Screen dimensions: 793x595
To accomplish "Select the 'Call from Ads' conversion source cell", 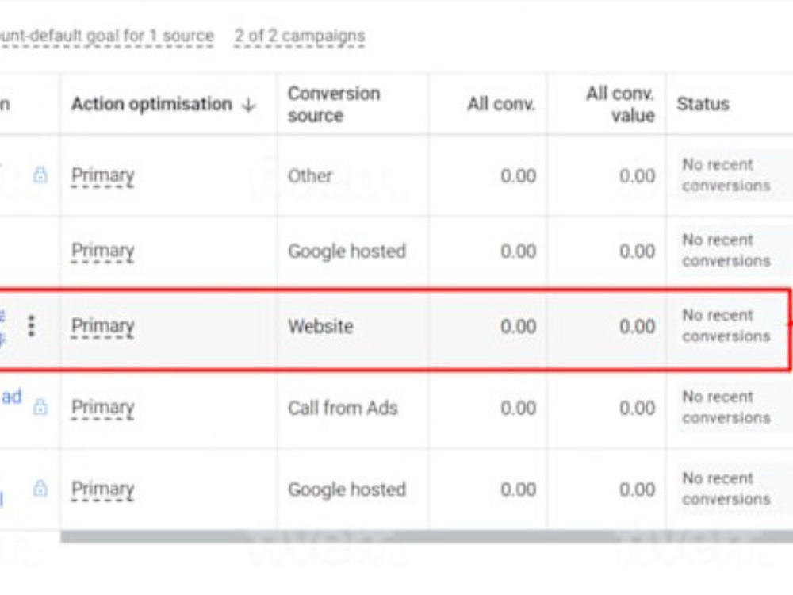I will 343,408.
